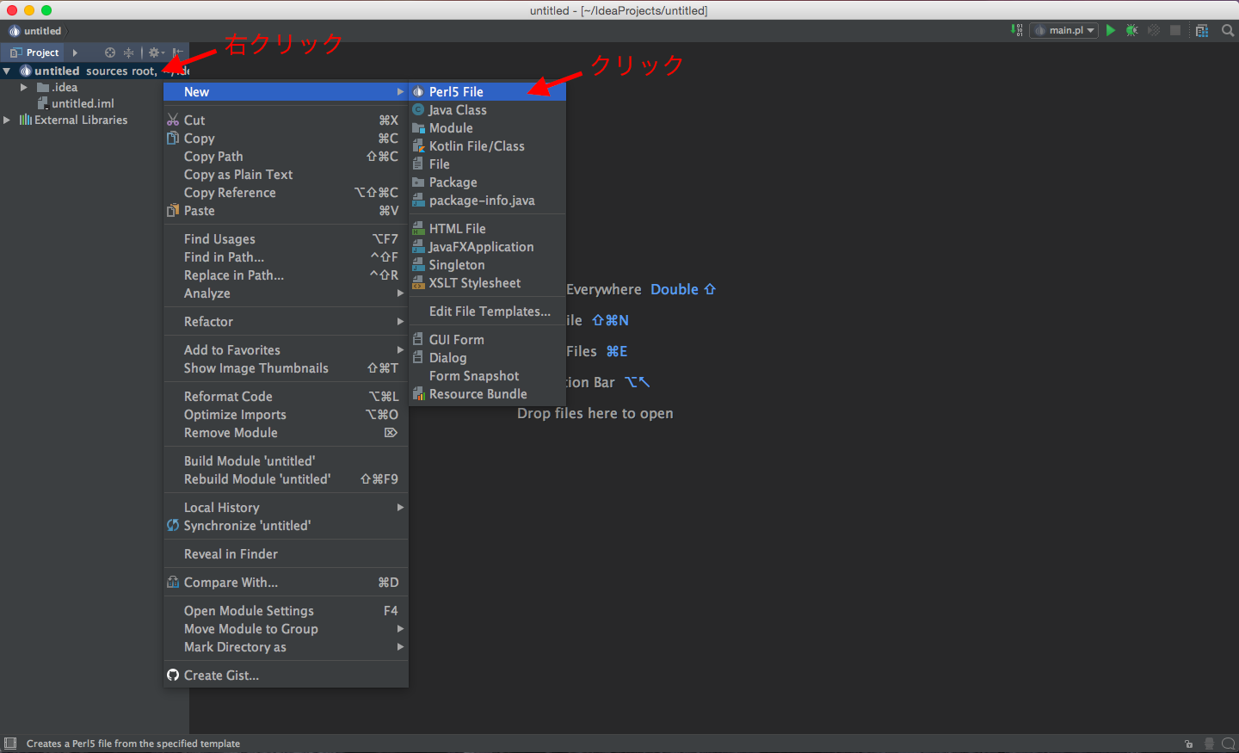1239x753 pixels.
Task: Click the GUI Form icon in submenu
Action: pos(418,340)
